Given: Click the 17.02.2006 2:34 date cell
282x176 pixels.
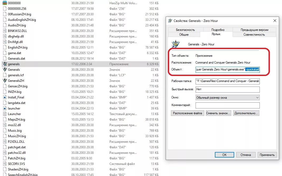Looking at the screenshot, I should 82,64.
